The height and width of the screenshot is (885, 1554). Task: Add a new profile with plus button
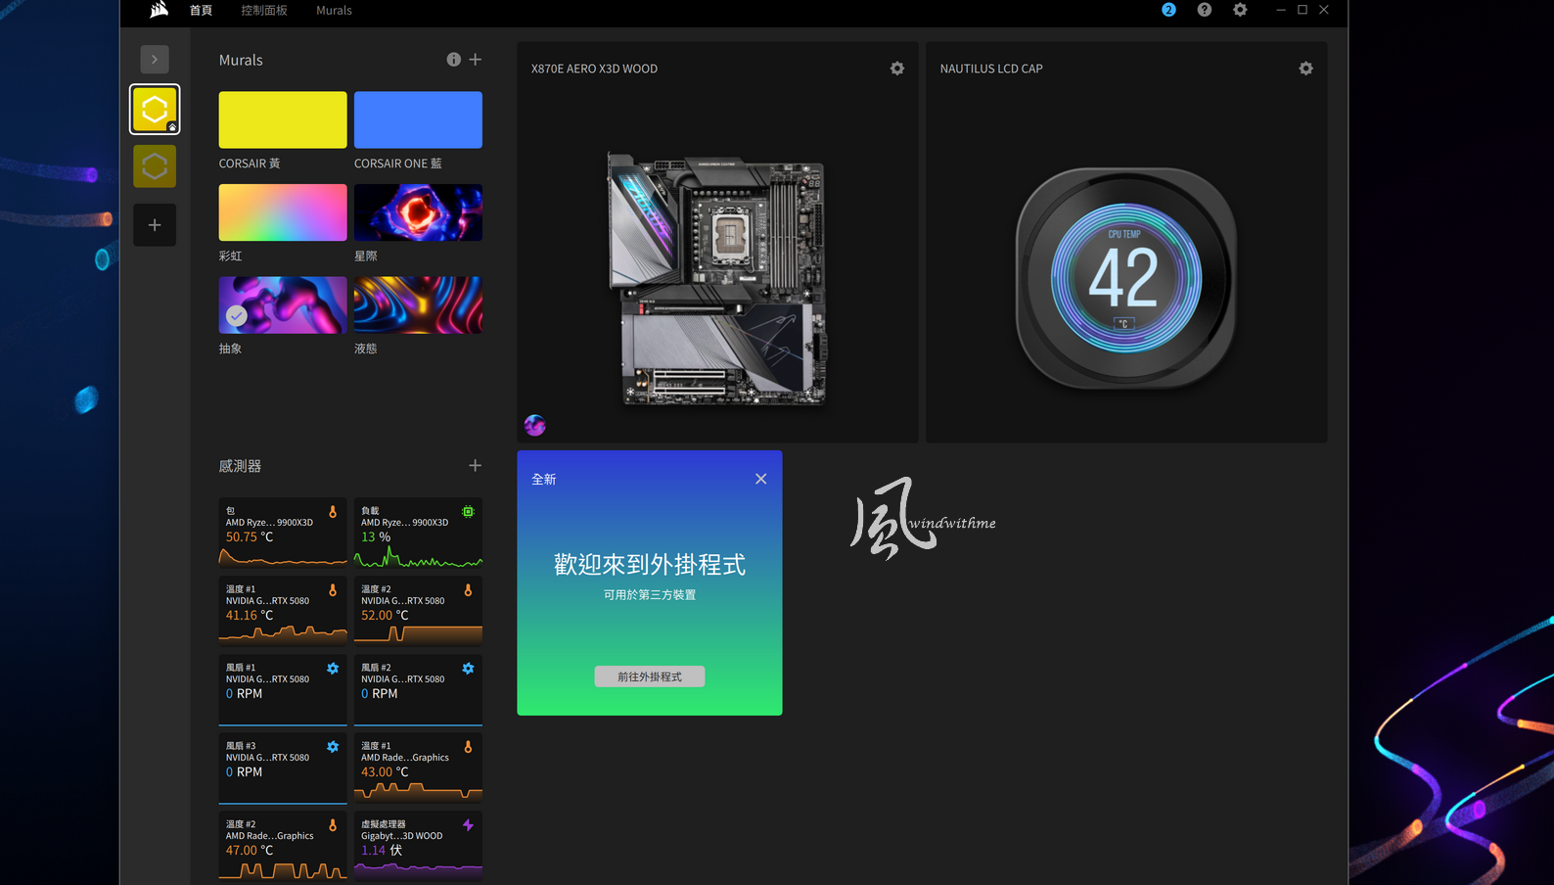(155, 225)
